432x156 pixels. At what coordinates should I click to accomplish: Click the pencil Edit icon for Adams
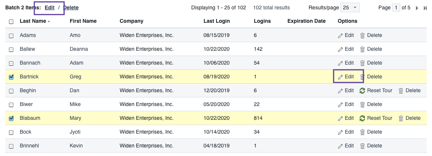(x=341, y=35)
